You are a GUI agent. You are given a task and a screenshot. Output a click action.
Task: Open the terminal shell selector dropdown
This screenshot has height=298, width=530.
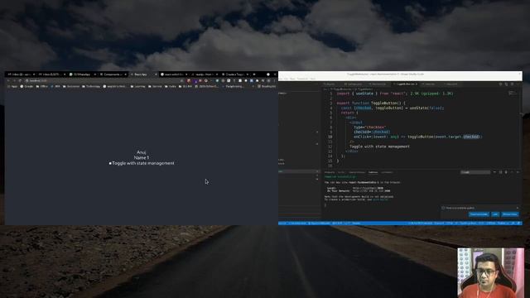(475, 172)
